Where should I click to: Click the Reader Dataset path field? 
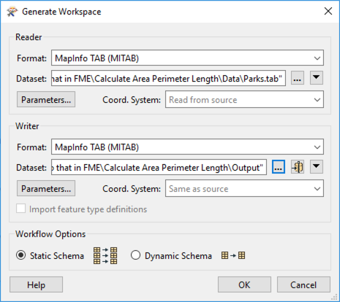168,78
